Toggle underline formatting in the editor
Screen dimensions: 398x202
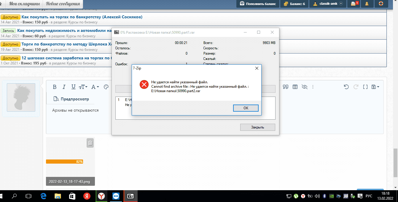tap(73, 87)
